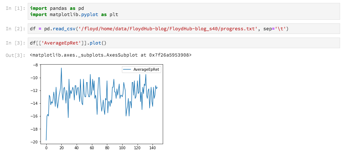Click the AxesSubplot output text
Viewport: 343px width, 154px height.
coord(111,55)
